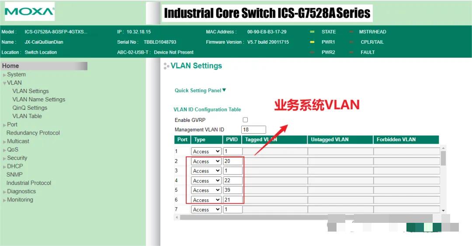
Task: Expand the Diagnostics menu node
Action: 4,192
